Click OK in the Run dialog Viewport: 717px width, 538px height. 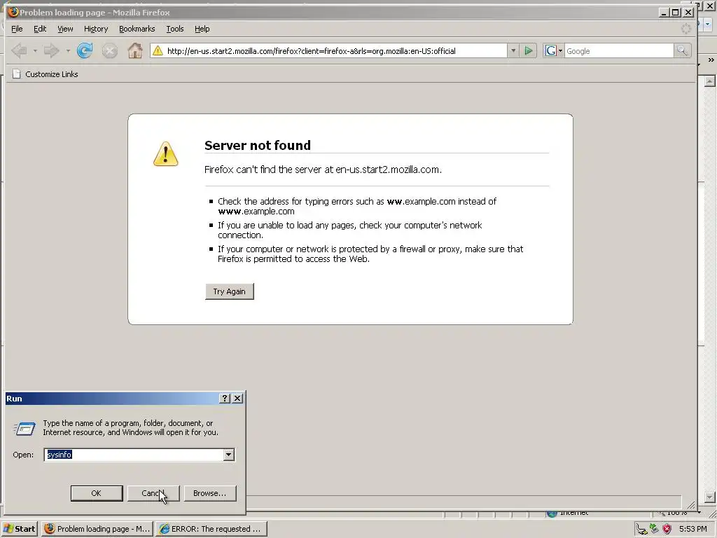97,493
